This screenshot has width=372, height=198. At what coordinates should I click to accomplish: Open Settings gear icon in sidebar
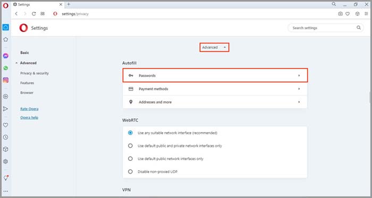[6, 161]
